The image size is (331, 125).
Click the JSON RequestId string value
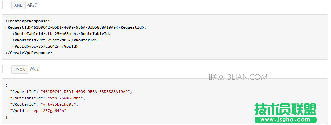85,92
